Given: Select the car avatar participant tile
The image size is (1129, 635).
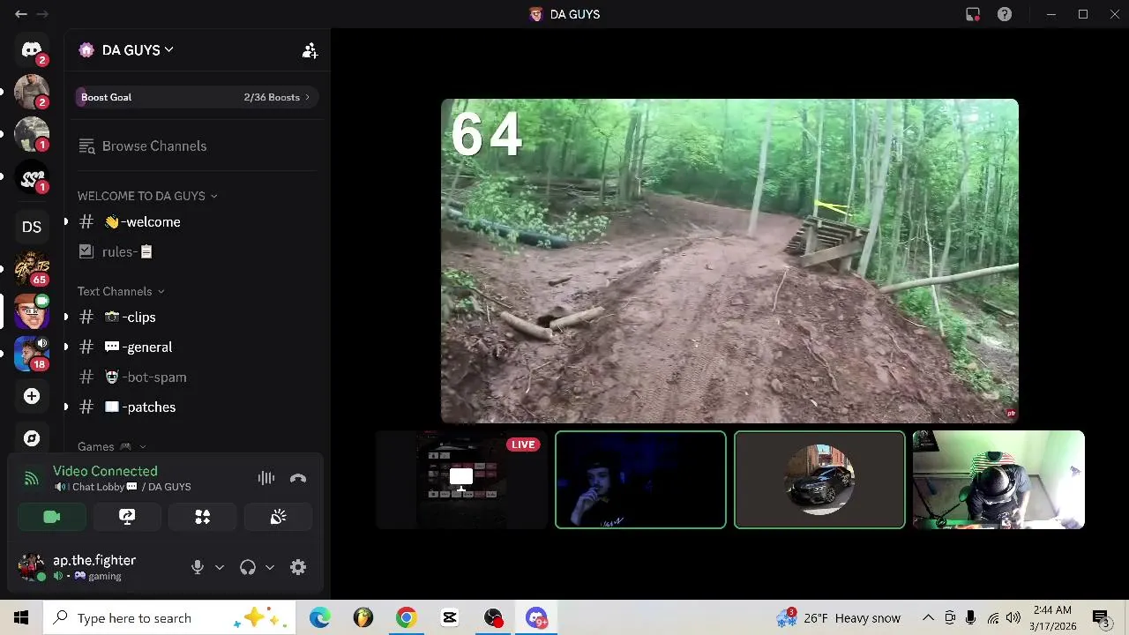Looking at the screenshot, I should pyautogui.click(x=819, y=480).
